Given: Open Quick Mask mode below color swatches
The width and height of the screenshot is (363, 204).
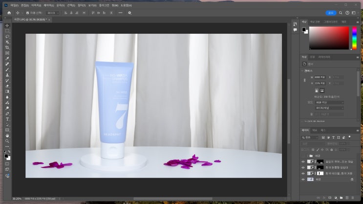Looking at the screenshot, I should tap(7, 164).
